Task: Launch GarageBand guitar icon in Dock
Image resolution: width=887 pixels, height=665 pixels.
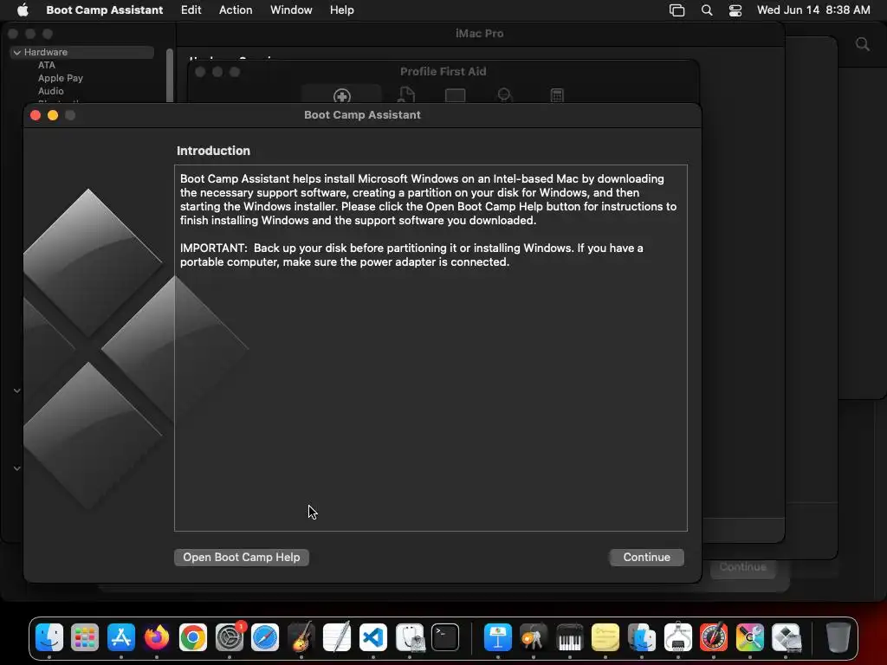Action: (x=301, y=637)
